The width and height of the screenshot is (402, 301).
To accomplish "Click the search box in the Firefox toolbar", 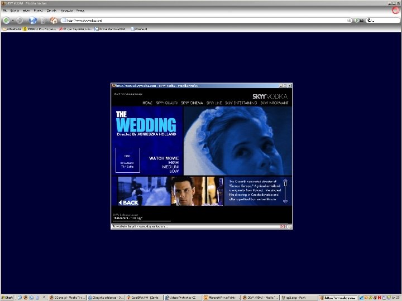I will click(387, 20).
